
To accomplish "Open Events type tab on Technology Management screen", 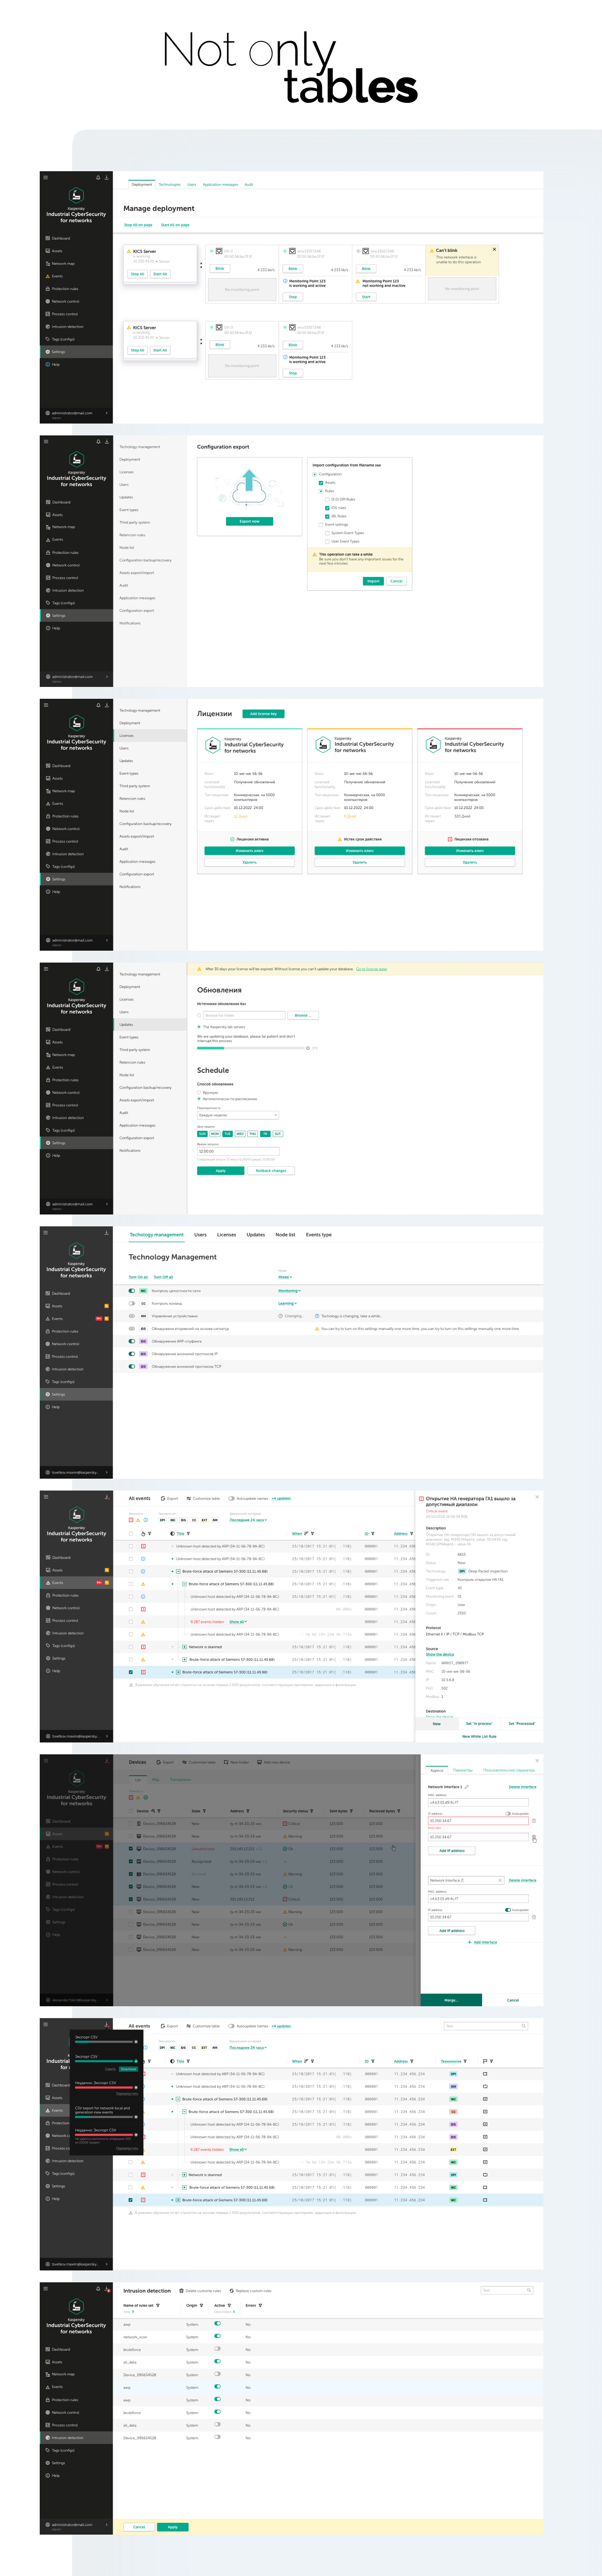I will [318, 1235].
